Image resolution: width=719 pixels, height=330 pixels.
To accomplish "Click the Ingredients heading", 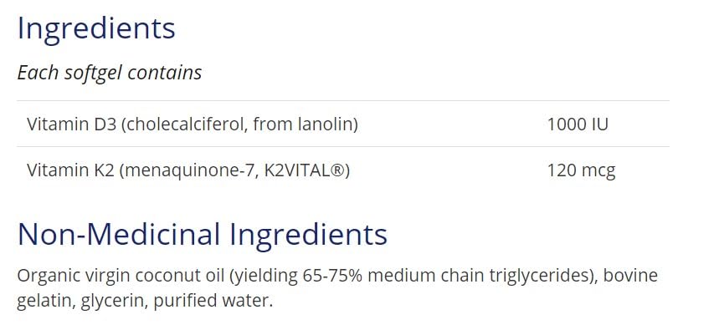I will click(96, 30).
